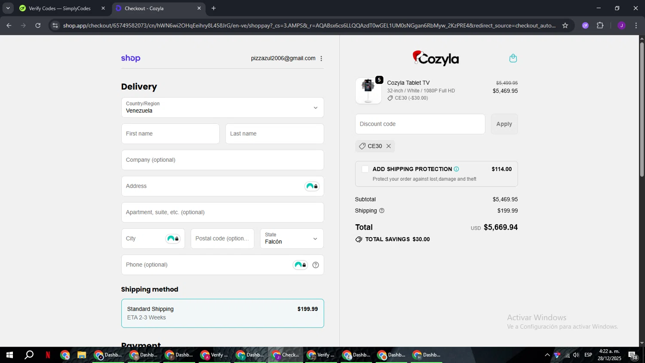The width and height of the screenshot is (645, 363).
Task: Click the browser address bar URL
Action: pyautogui.click(x=309, y=25)
